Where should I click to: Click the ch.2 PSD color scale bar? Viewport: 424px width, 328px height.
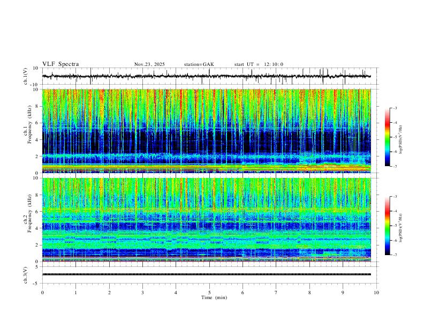pos(388,226)
